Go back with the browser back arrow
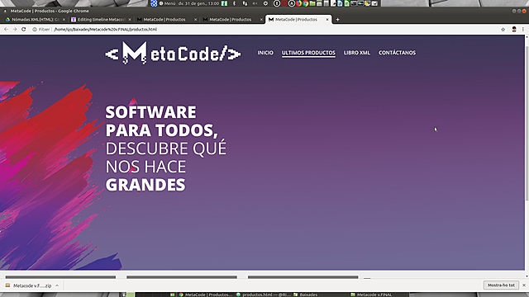Viewport: 529px width, 297px height. click(x=6, y=30)
